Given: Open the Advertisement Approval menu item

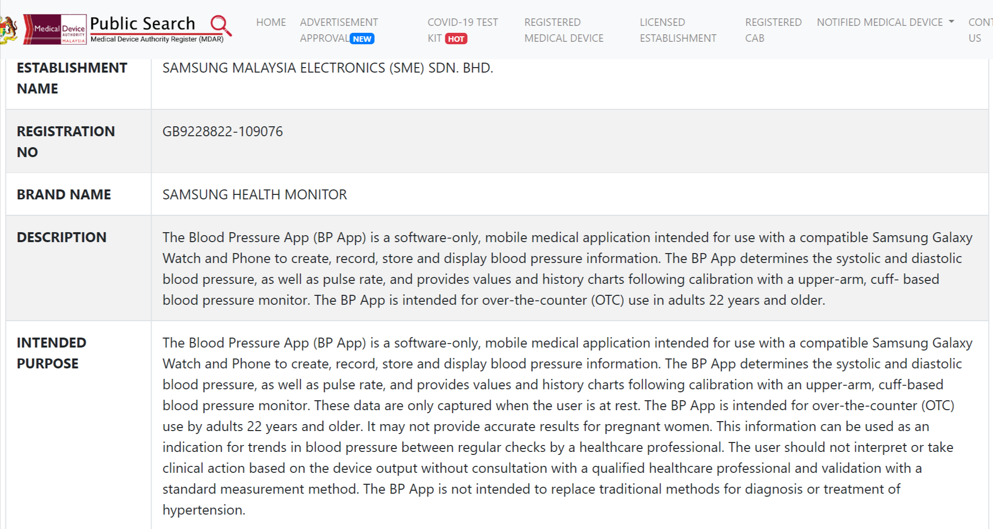Looking at the screenshot, I should 338,30.
